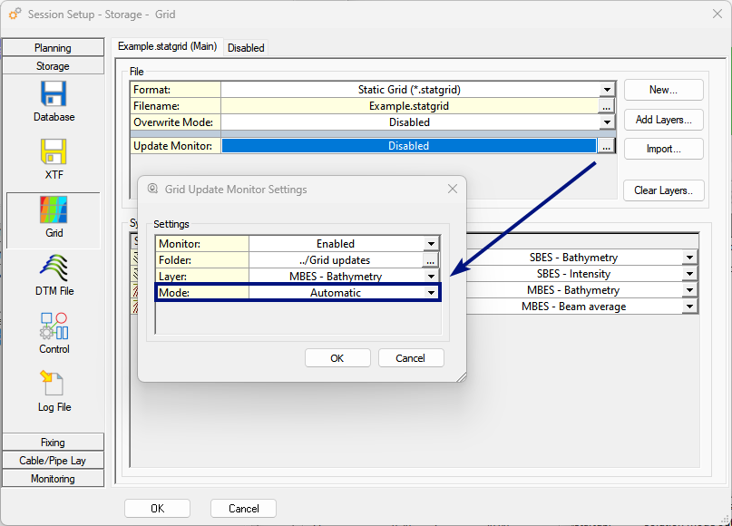The height and width of the screenshot is (526, 732).
Task: Open the Layer dropdown set to MBES - Bathymetry
Action: point(430,276)
